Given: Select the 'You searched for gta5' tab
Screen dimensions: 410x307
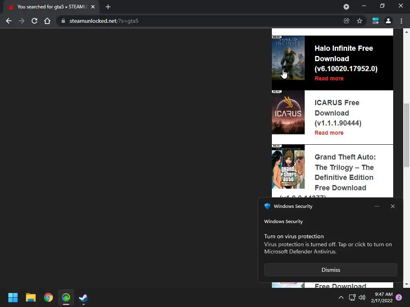Looking at the screenshot, I should coord(51,7).
